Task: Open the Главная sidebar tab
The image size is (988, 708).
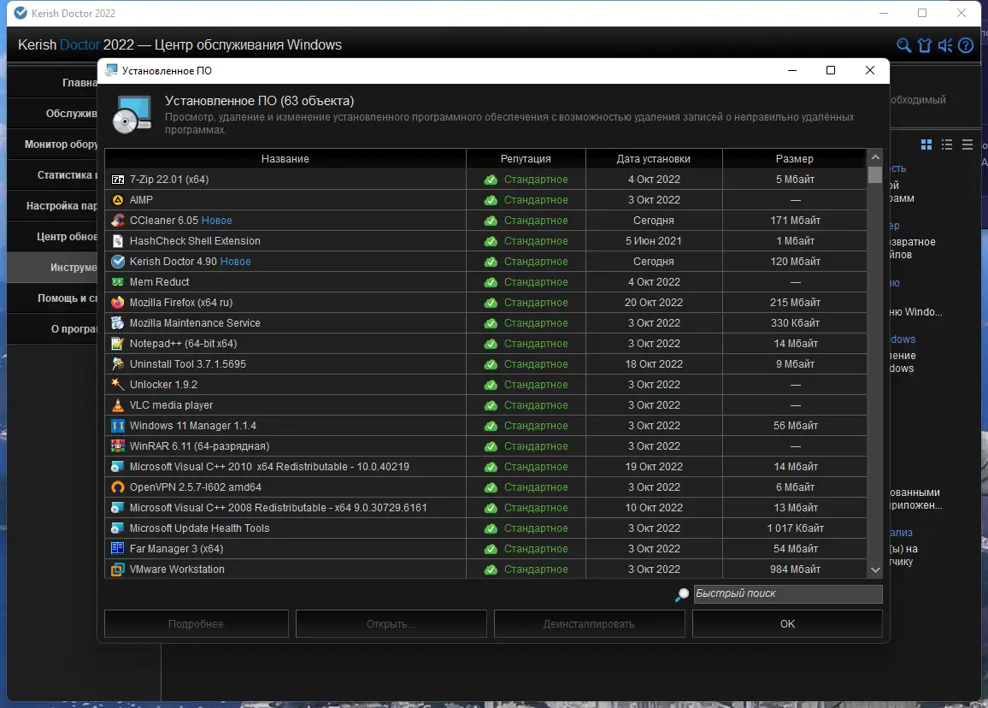Action: coord(53,83)
